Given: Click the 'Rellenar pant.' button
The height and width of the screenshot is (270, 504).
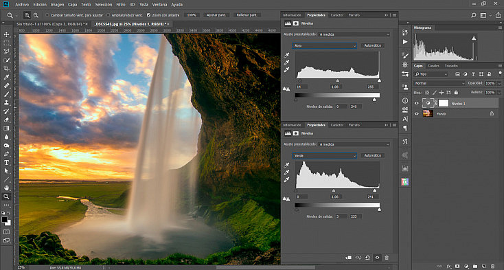Looking at the screenshot, I should [247, 15].
